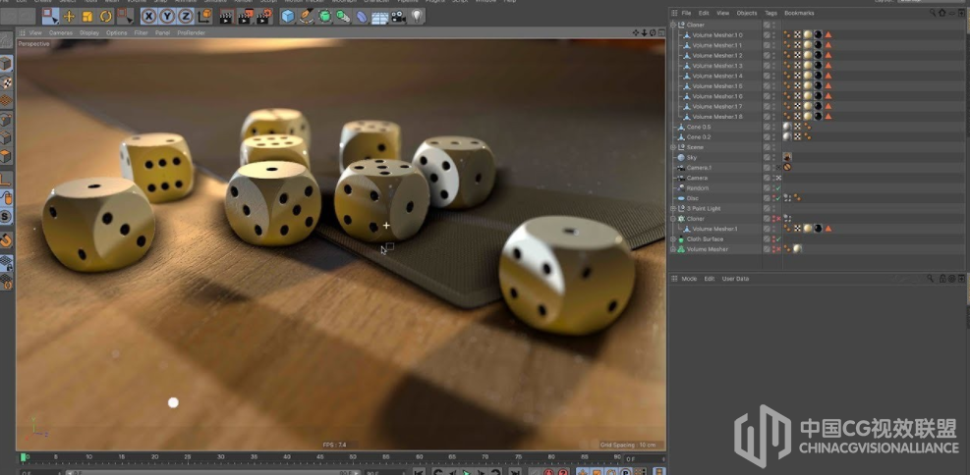Click the Attribute Manager search icon

930,279
